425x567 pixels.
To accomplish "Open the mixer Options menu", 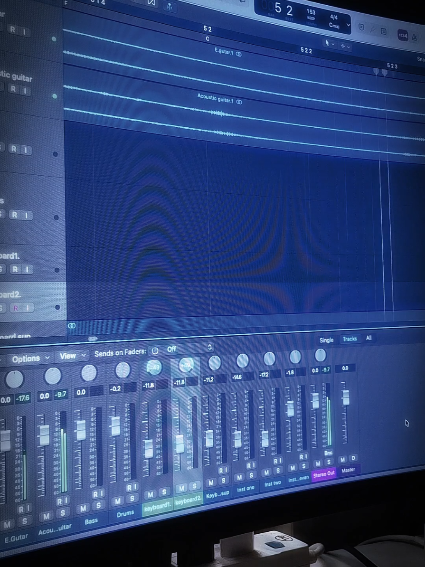I will click(x=29, y=359).
